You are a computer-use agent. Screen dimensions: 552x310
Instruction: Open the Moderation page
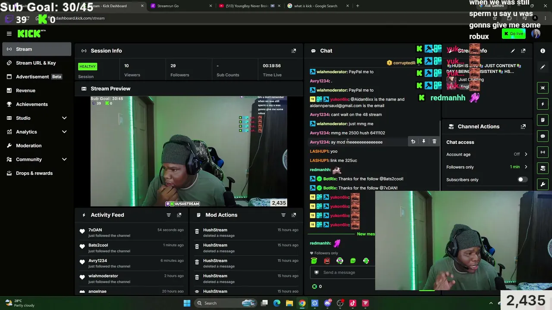pyautogui.click(x=37, y=146)
